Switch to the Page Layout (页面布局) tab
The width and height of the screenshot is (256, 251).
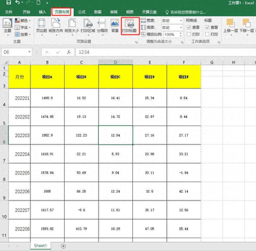click(x=62, y=12)
